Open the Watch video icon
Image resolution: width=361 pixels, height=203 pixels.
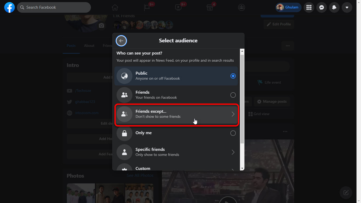(178, 7)
